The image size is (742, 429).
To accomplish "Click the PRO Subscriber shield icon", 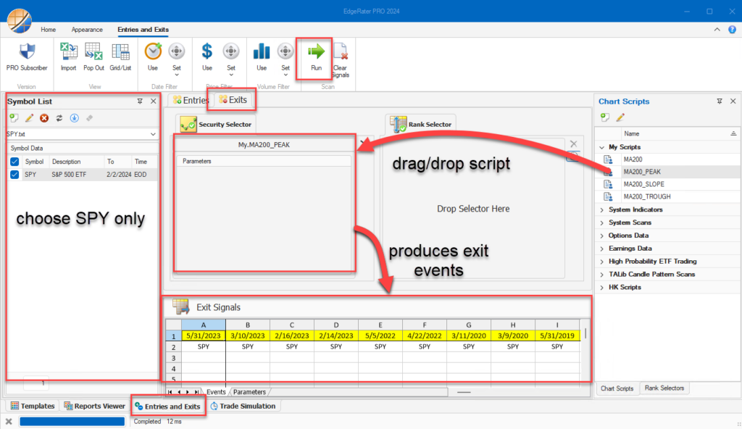I will 27,51.
